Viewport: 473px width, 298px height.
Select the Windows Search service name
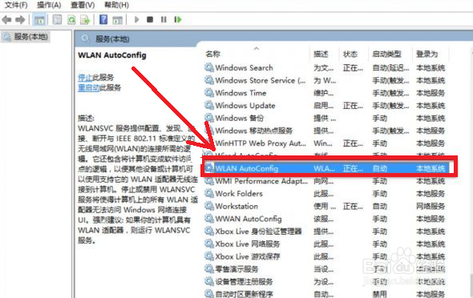[x=244, y=68]
